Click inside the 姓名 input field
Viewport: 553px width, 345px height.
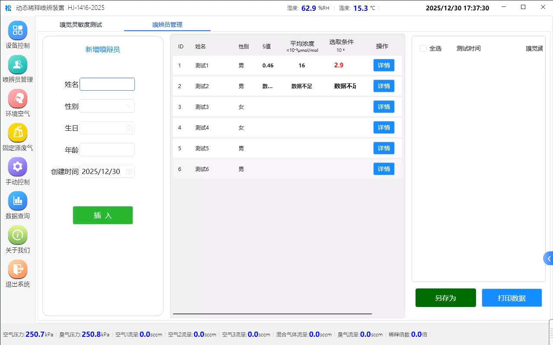107,84
